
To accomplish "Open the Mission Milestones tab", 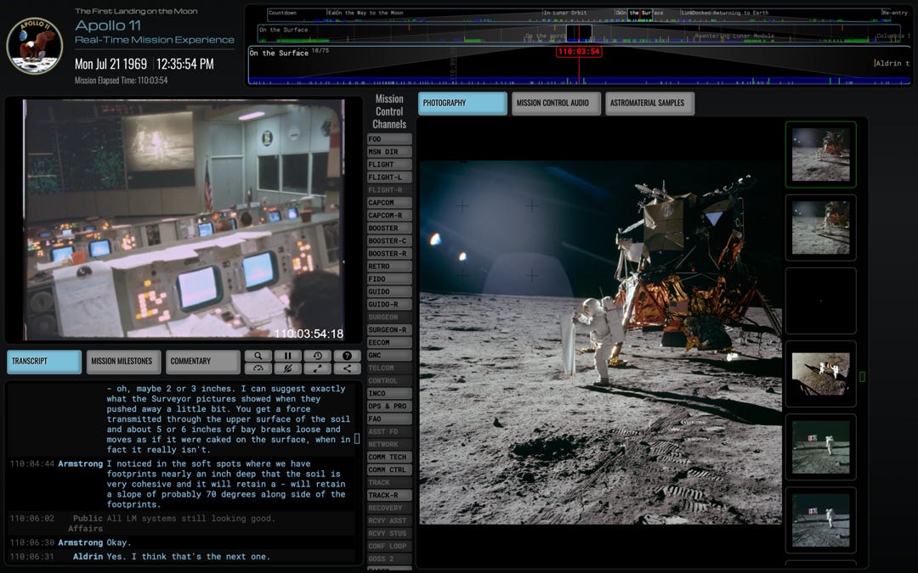I will point(122,362).
